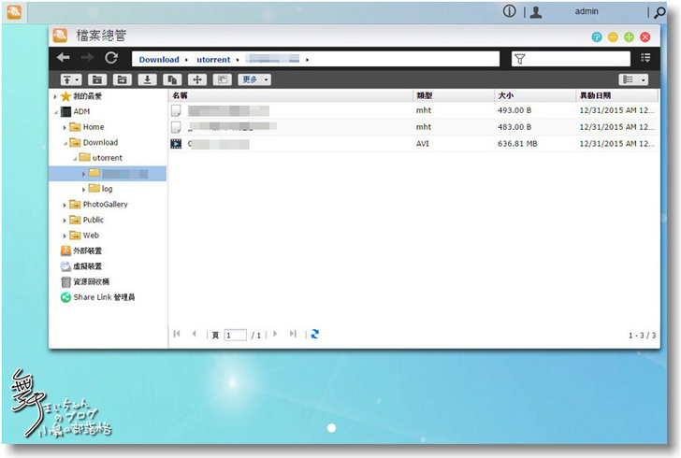Click the page number input box

(x=235, y=336)
